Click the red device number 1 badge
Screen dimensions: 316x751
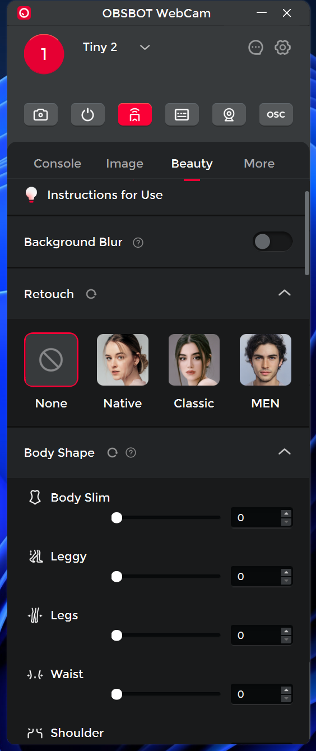point(44,54)
